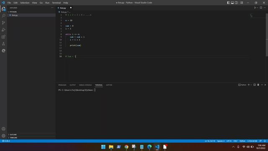268x151 pixels.
Task: Select first.py in the Explorer tree
Action: pos(15,15)
